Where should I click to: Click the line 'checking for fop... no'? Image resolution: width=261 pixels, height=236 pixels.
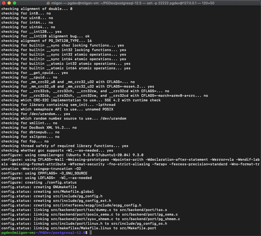click(x=24, y=141)
